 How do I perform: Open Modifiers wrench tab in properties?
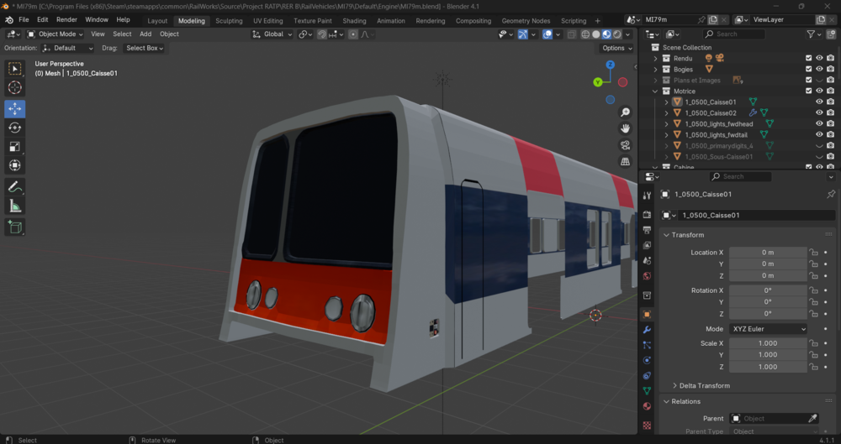point(647,330)
